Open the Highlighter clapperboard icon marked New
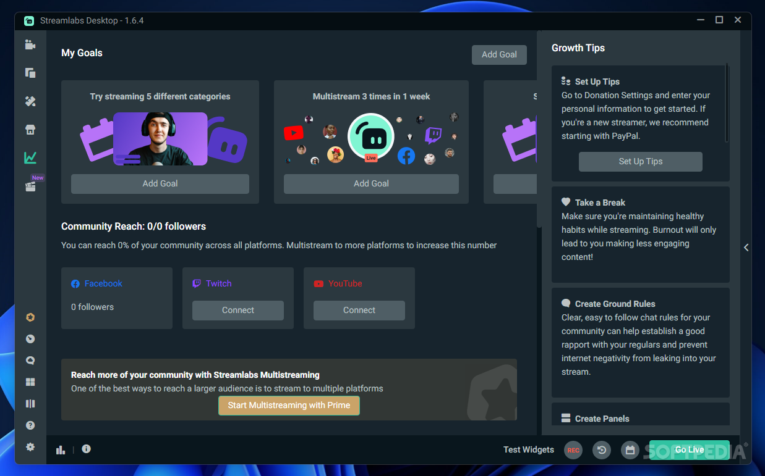 coord(31,186)
